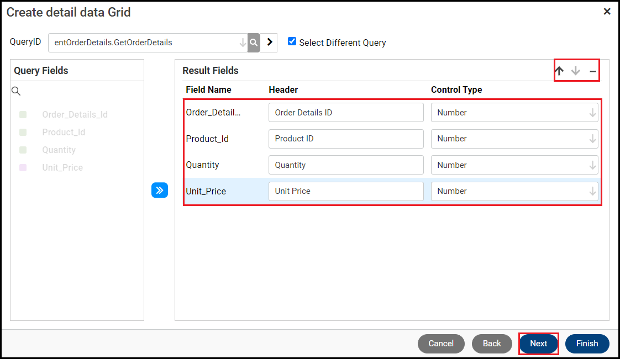Open the QueryID dropdown
Viewport: 620px width, 359px height.
click(242, 43)
